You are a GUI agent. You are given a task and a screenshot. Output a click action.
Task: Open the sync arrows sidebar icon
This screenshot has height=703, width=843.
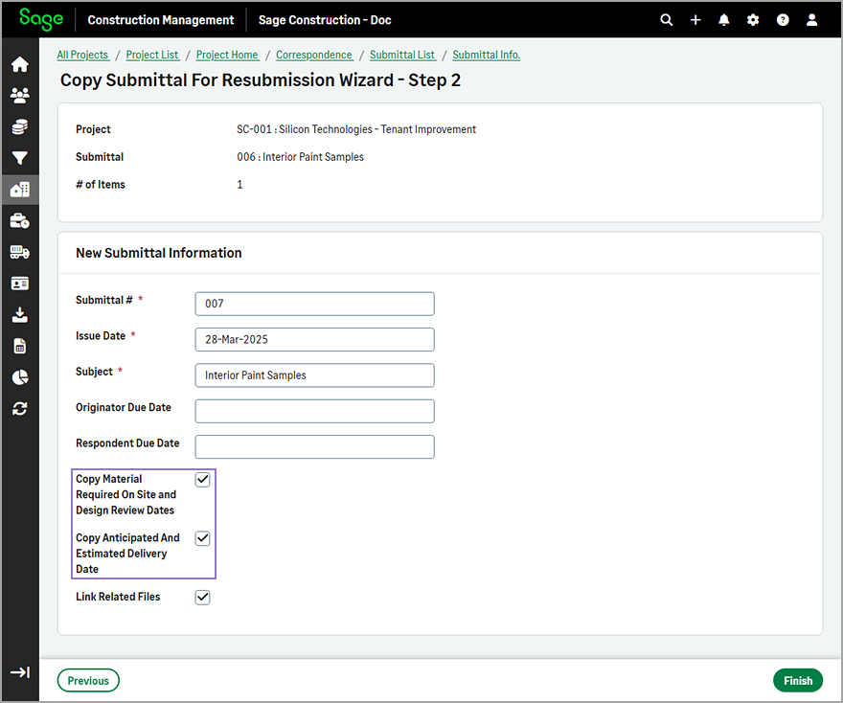[x=20, y=408]
